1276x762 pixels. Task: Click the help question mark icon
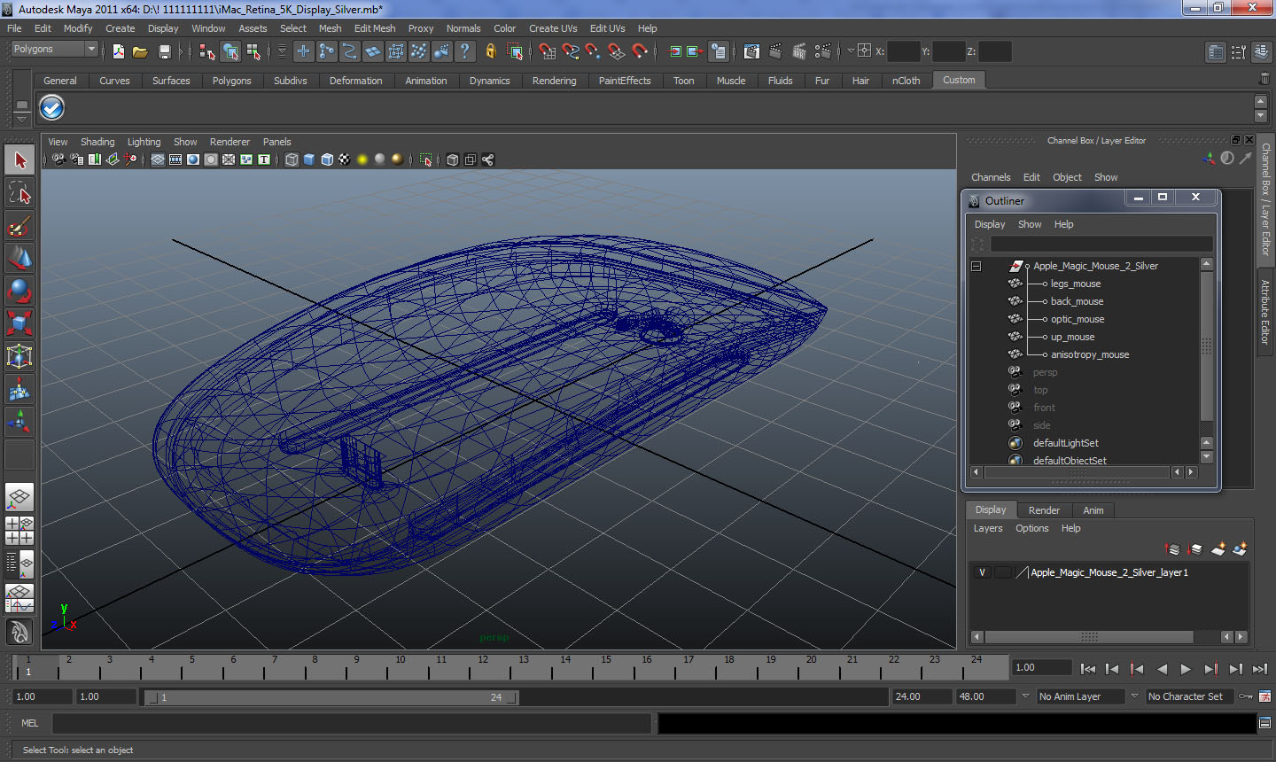[464, 51]
